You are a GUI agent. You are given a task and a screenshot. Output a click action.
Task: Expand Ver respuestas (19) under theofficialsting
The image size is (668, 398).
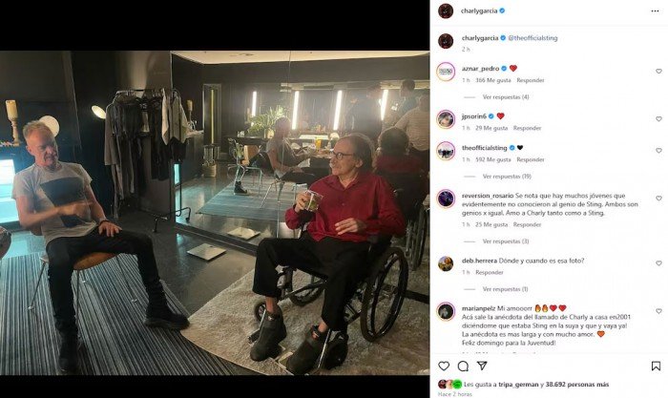point(507,177)
